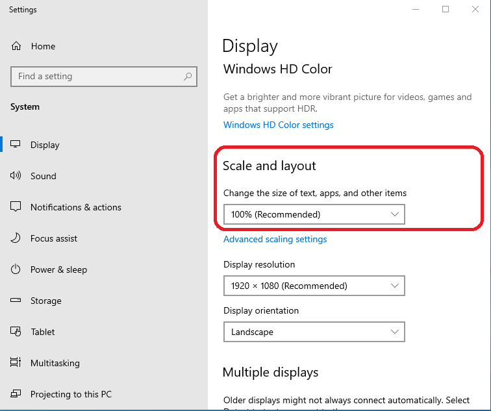The width and height of the screenshot is (491, 411).
Task: Click the Tablet icon in sidebar
Action: [x=16, y=332]
